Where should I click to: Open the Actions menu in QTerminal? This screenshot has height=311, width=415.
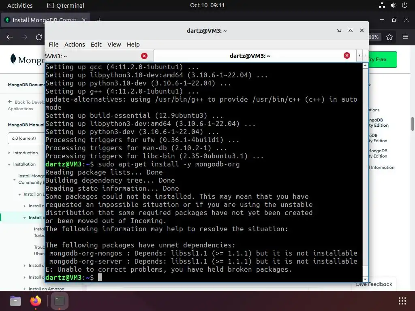tap(75, 45)
